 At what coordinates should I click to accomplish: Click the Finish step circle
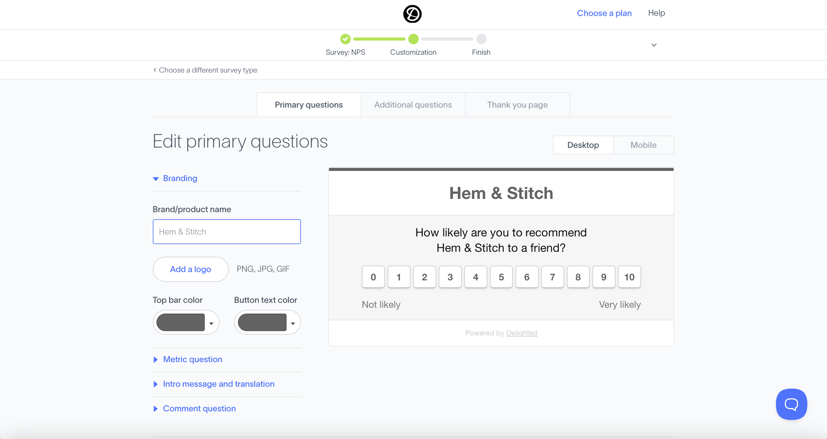pyautogui.click(x=481, y=39)
